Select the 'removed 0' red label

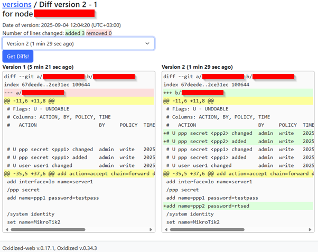point(99,33)
